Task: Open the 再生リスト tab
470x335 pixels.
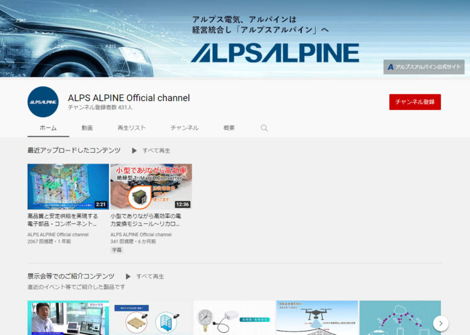Action: click(x=131, y=128)
